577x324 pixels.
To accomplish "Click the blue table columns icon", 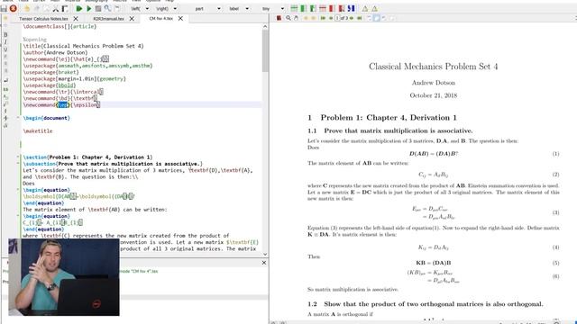I will (352, 8).
